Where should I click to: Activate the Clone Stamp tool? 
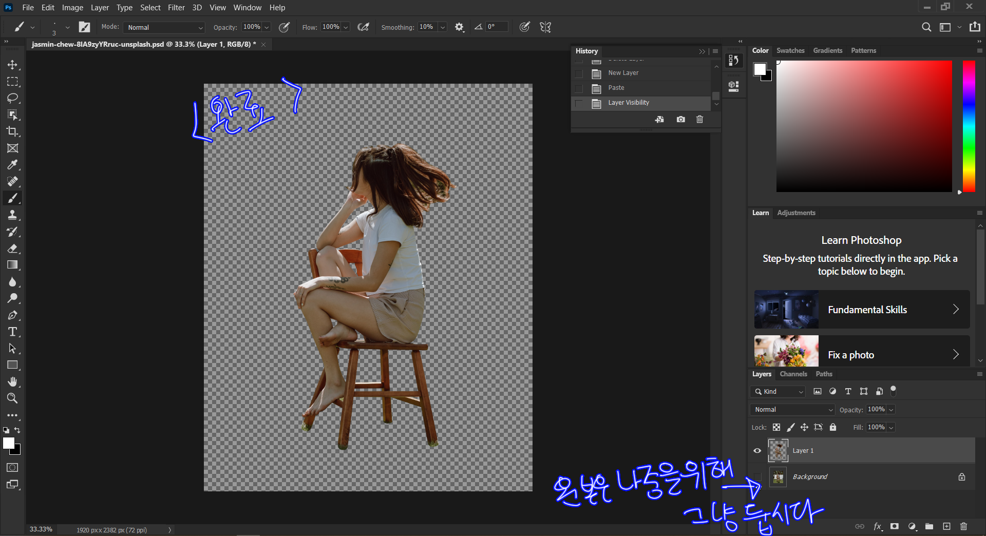12,215
